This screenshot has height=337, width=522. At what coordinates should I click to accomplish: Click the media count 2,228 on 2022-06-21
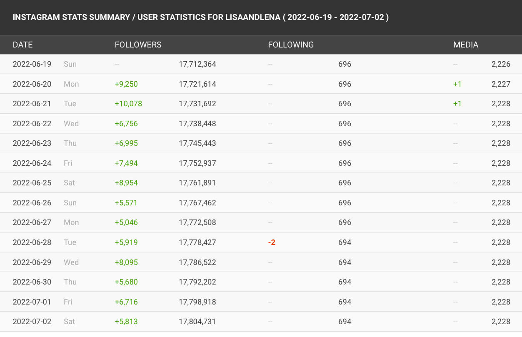(x=501, y=104)
